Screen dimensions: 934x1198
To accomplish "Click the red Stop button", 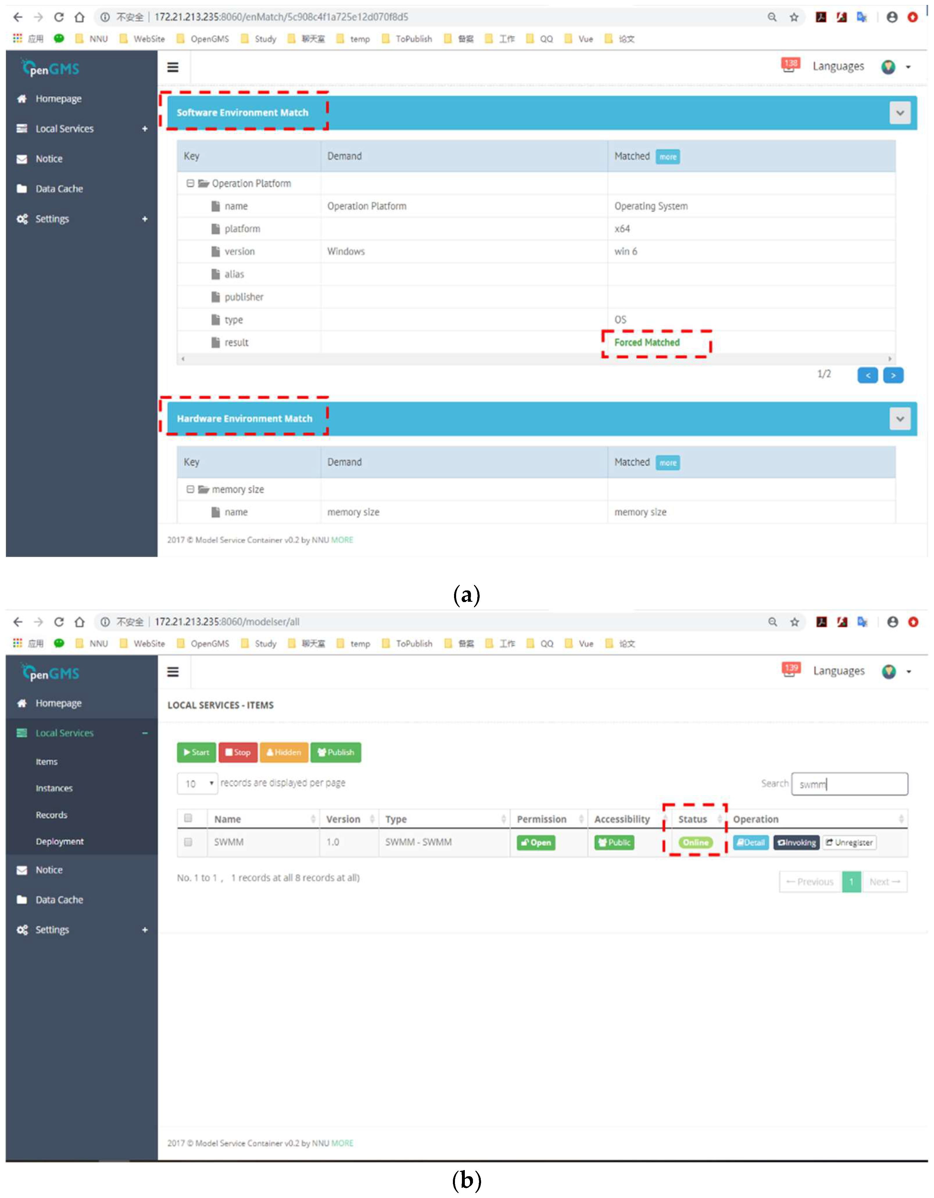I will tap(238, 753).
